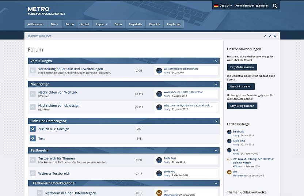Image resolution: width=304 pixels, height=196 pixels.
Task: Click the German flag icon
Action: click(216, 5)
